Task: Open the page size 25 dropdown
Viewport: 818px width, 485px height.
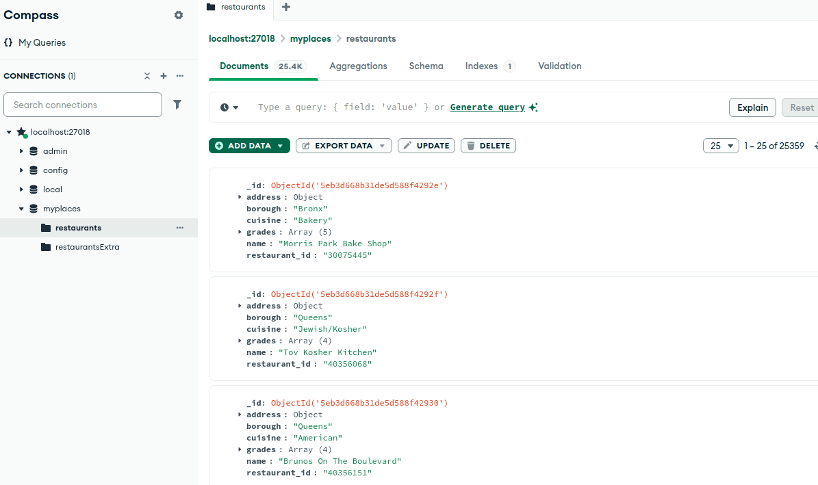Action: [721, 146]
